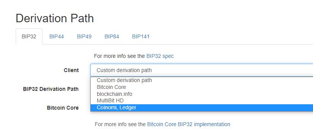Screen dimensions: 313x138
Task: Click the BIP32 Derivation Path label
Action: (x=51, y=89)
